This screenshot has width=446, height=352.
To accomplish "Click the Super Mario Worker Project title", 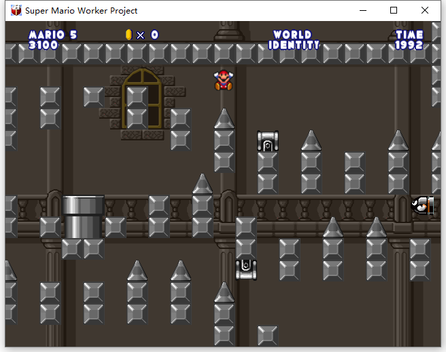I will click(x=82, y=10).
